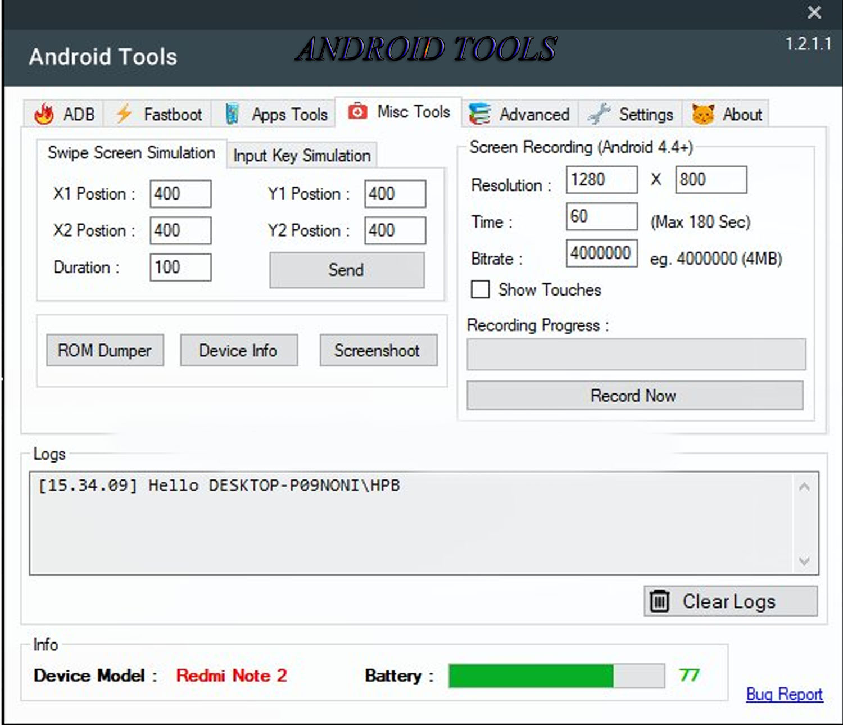Take a screenshot with Screenshoot button
This screenshot has height=725, width=843.
click(x=378, y=350)
